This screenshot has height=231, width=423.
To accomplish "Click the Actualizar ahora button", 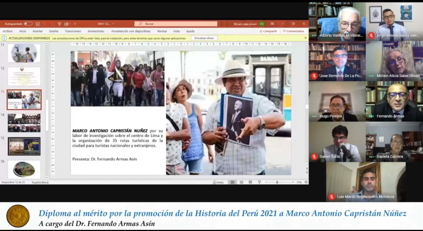I will pyautogui.click(x=204, y=38).
